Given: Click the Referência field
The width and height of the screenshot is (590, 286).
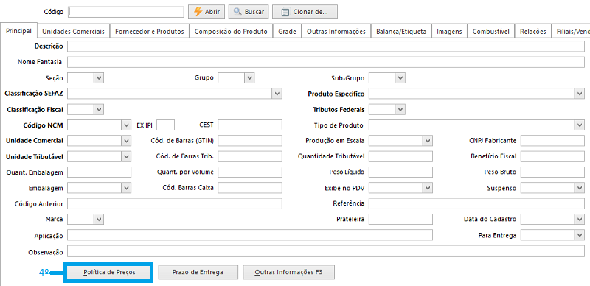Looking at the screenshot, I should (476, 203).
